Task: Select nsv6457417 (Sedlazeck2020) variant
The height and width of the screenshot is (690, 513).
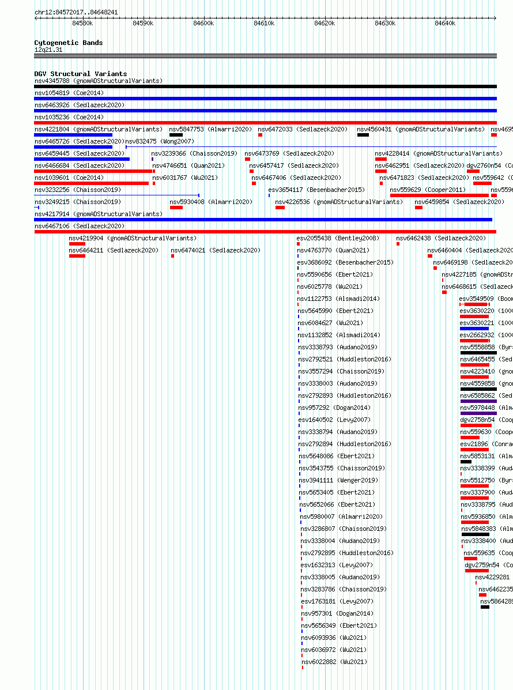Action: [x=295, y=165]
